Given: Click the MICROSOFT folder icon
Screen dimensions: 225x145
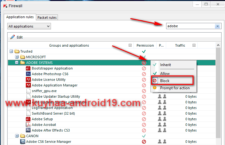Looking at the screenshot, I should click(x=23, y=57).
